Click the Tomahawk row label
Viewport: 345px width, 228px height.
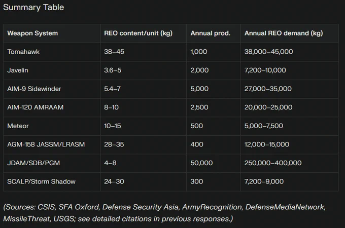point(23,52)
